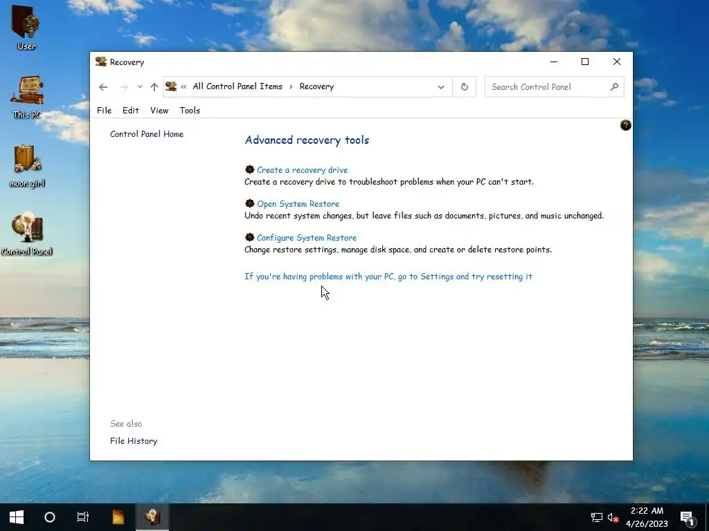Close the Recovery window

[x=617, y=62]
